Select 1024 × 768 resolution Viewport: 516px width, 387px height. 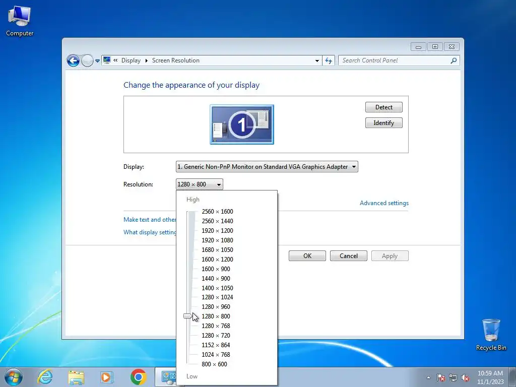point(216,354)
